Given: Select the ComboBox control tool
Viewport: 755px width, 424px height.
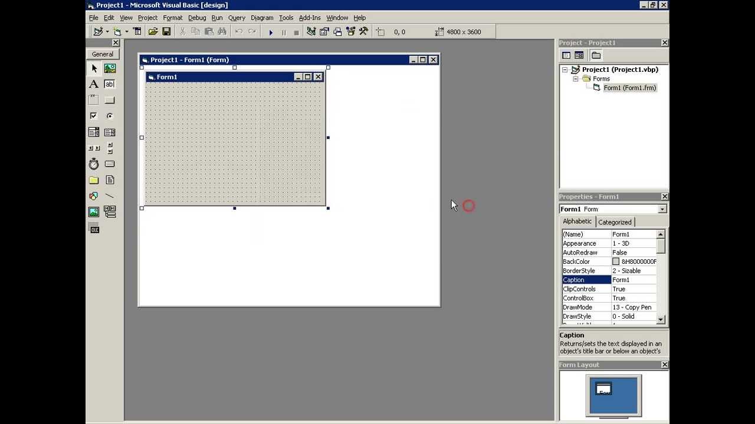Looking at the screenshot, I should [x=94, y=132].
